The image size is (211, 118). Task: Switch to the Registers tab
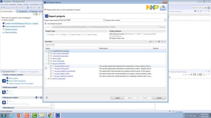click(34, 11)
